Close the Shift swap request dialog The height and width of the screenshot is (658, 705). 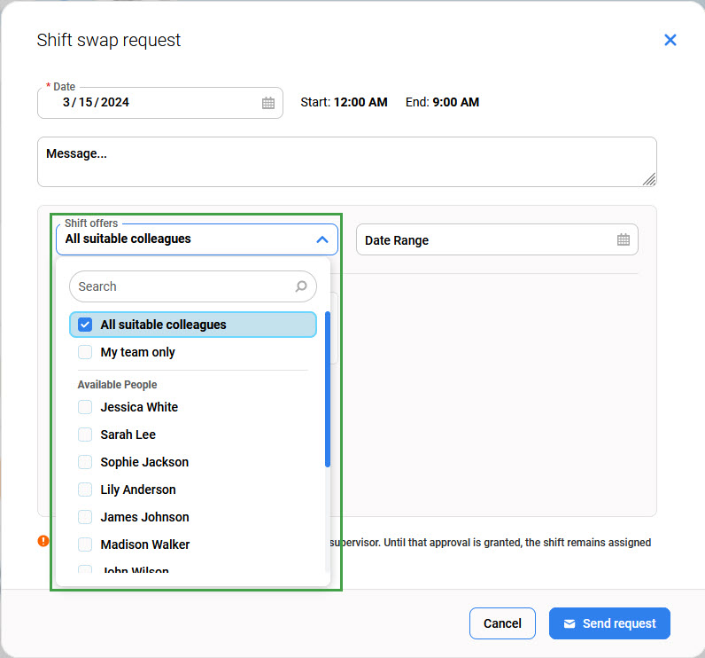coord(670,40)
